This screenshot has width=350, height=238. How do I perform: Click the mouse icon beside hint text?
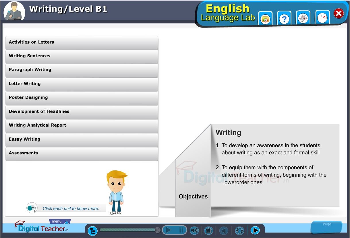pos(32,208)
